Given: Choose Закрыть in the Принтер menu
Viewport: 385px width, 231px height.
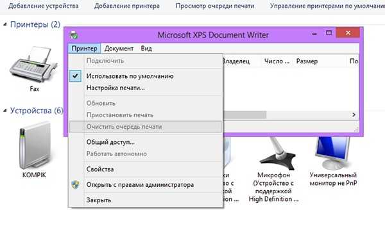Looking at the screenshot, I should tap(146, 200).
